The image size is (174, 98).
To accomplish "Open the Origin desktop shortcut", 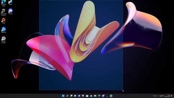I will click(4, 21).
